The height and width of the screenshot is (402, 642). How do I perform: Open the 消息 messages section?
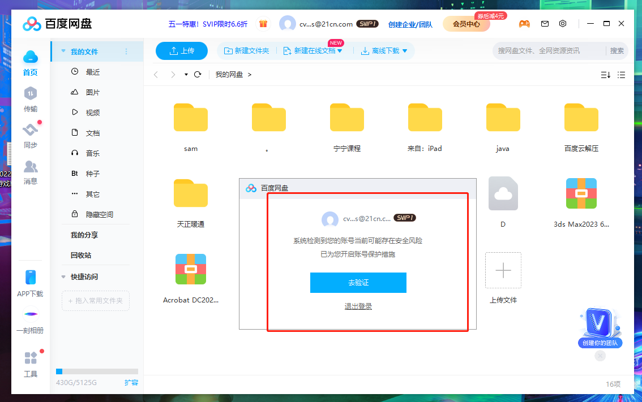pos(31,166)
